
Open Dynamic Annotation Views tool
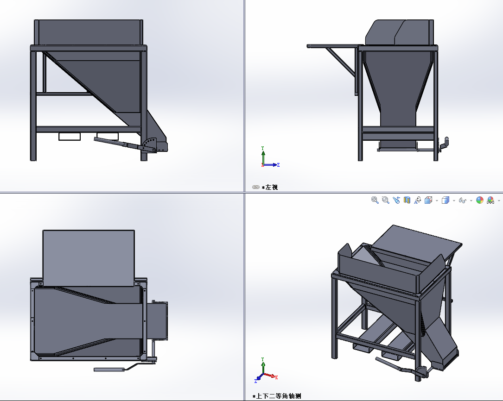point(417,200)
